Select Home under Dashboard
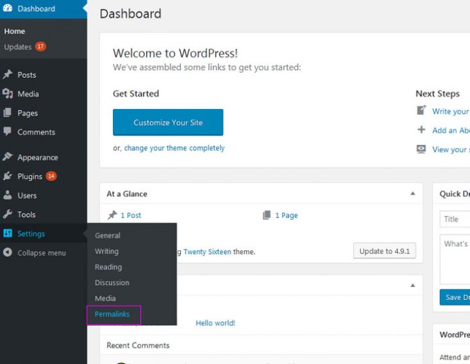 point(14,31)
